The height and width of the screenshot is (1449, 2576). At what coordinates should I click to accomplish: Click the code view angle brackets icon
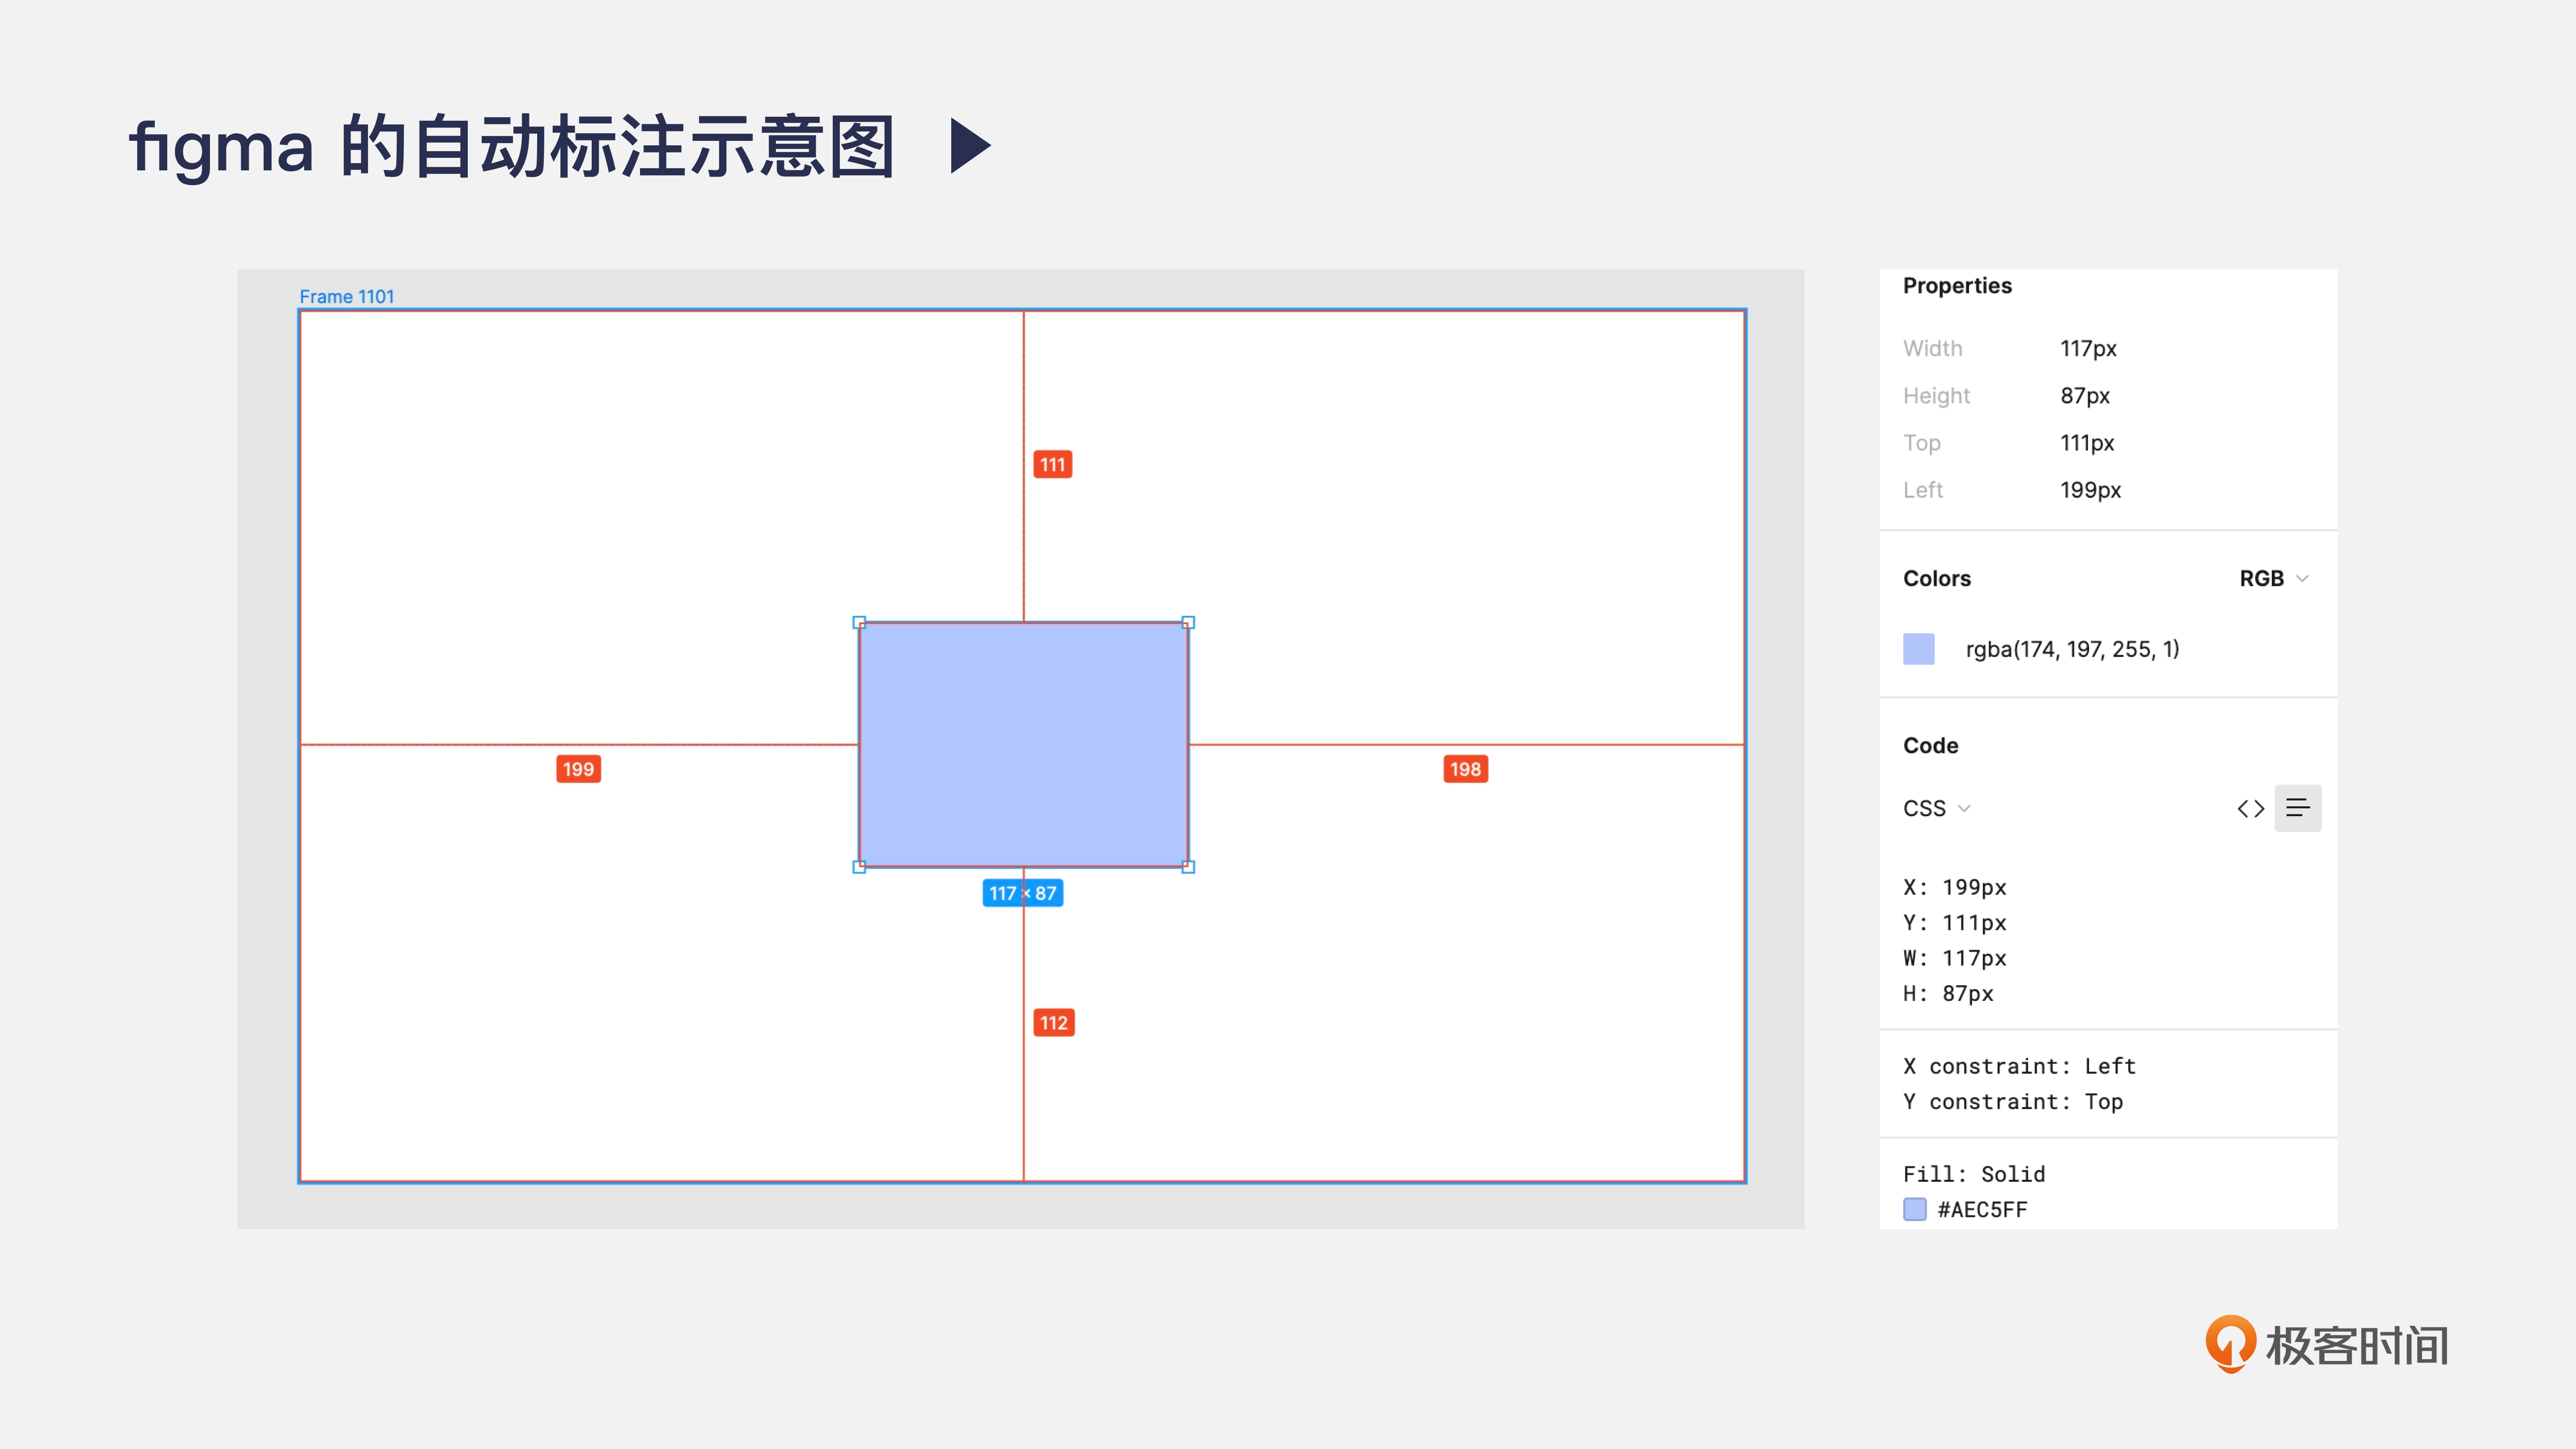coord(2250,808)
